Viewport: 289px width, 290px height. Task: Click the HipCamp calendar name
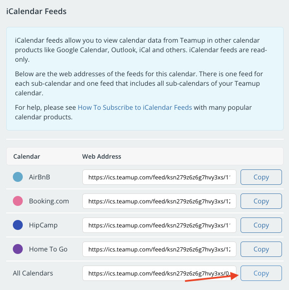[43, 225]
